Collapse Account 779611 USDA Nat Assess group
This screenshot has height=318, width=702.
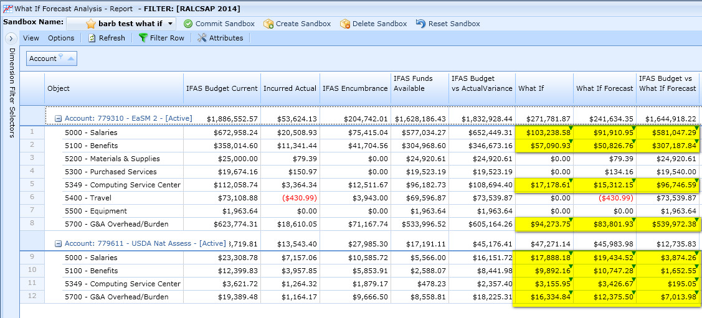58,244
